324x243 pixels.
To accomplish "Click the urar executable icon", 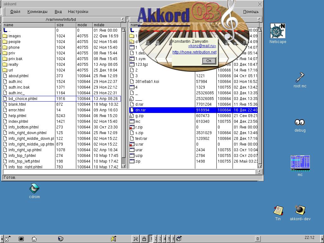I will [132, 150].
